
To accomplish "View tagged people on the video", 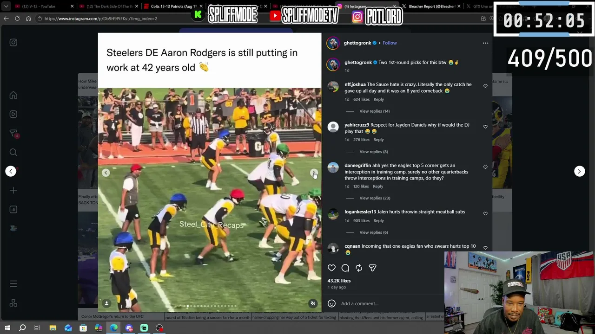I will tap(106, 303).
